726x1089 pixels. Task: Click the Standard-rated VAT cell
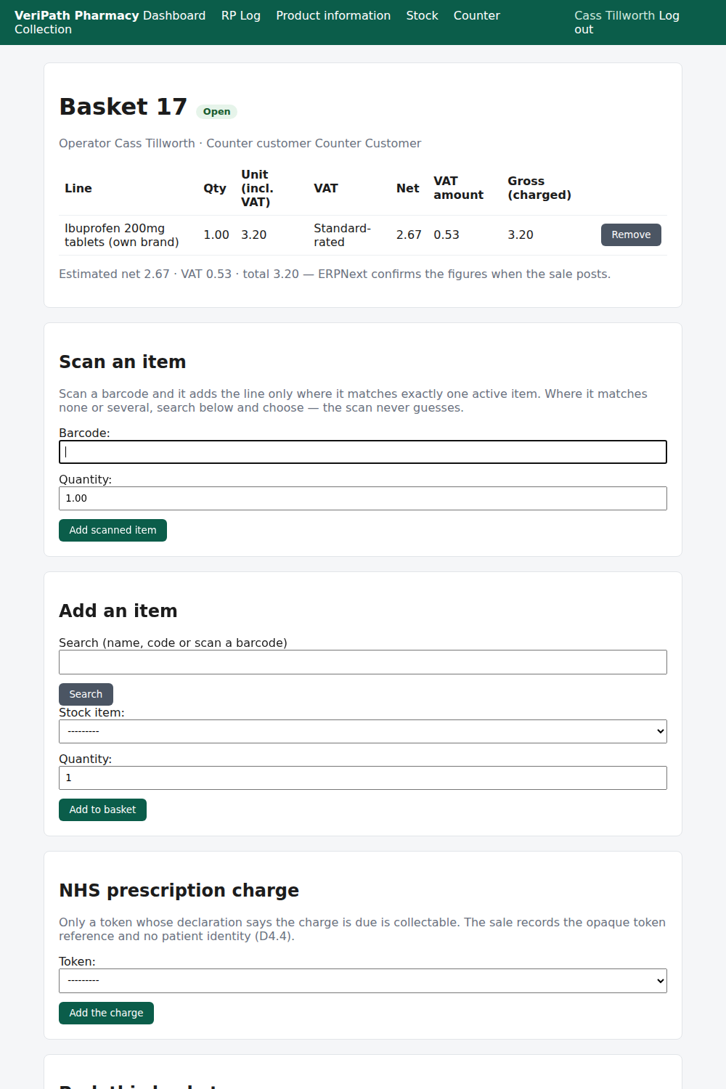(342, 234)
